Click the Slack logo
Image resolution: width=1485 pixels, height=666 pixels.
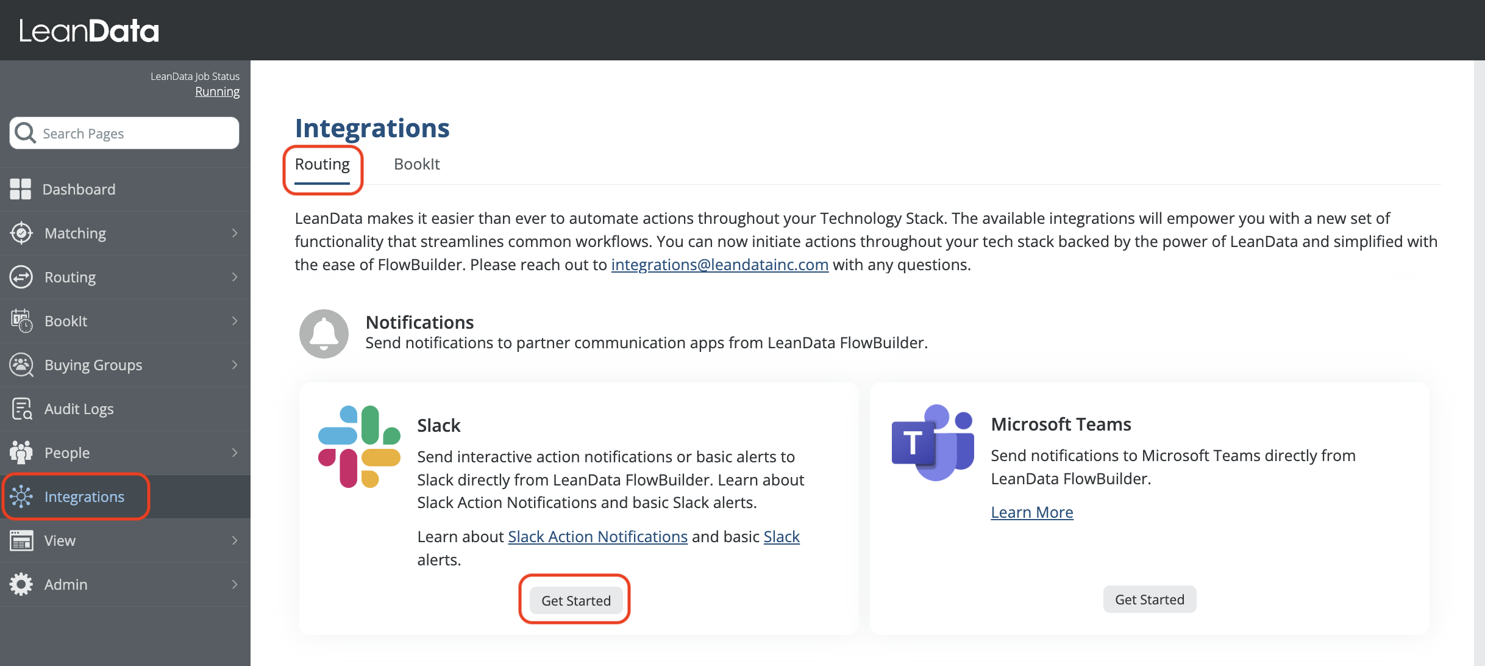pos(359,446)
